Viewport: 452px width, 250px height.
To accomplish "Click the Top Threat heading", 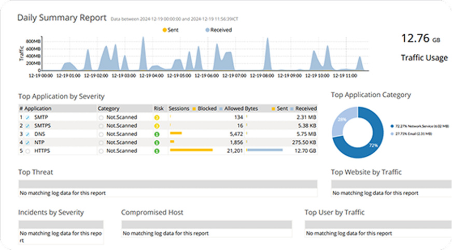I will (36, 172).
